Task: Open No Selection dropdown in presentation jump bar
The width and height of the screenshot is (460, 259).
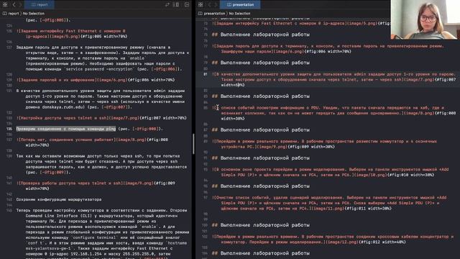Action: pyautogui.click(x=239, y=13)
